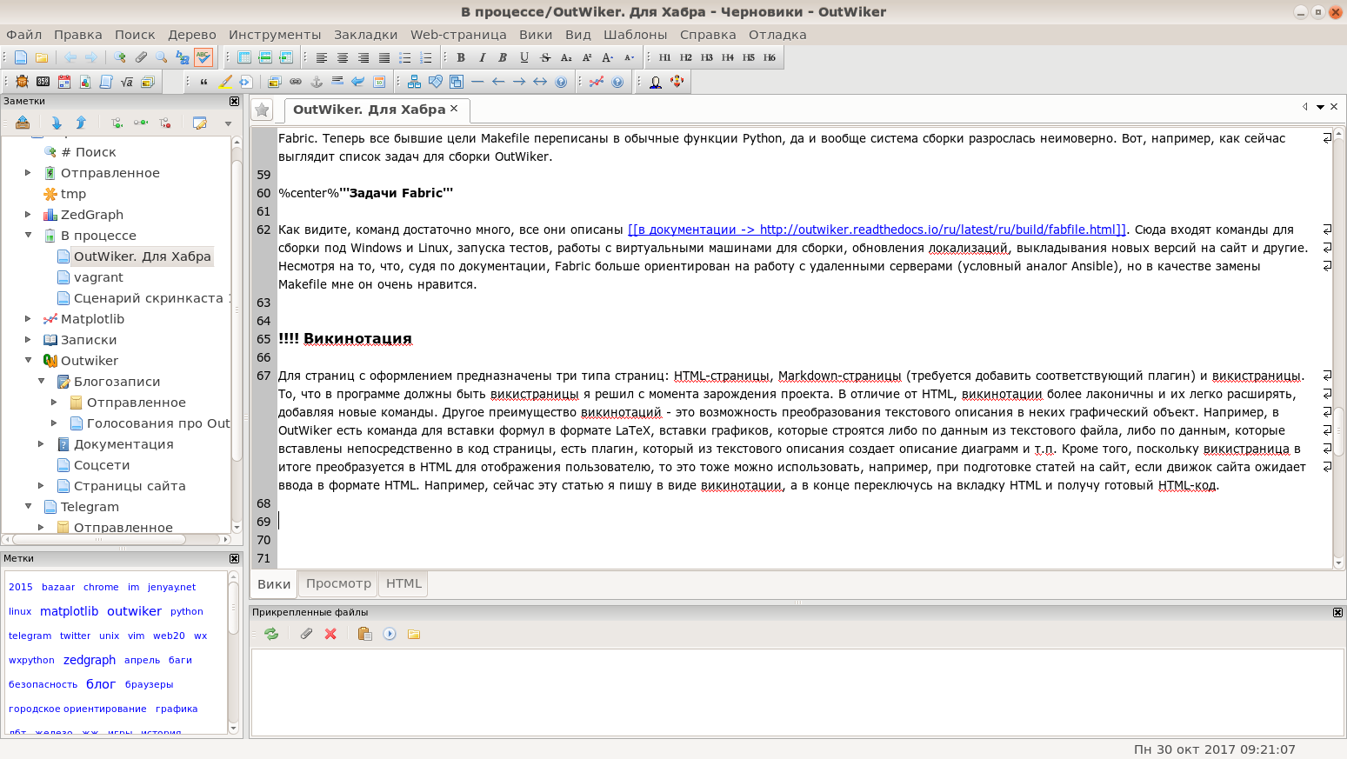The height and width of the screenshot is (759, 1347).
Task: Apply heading H6 style
Action: (x=770, y=57)
